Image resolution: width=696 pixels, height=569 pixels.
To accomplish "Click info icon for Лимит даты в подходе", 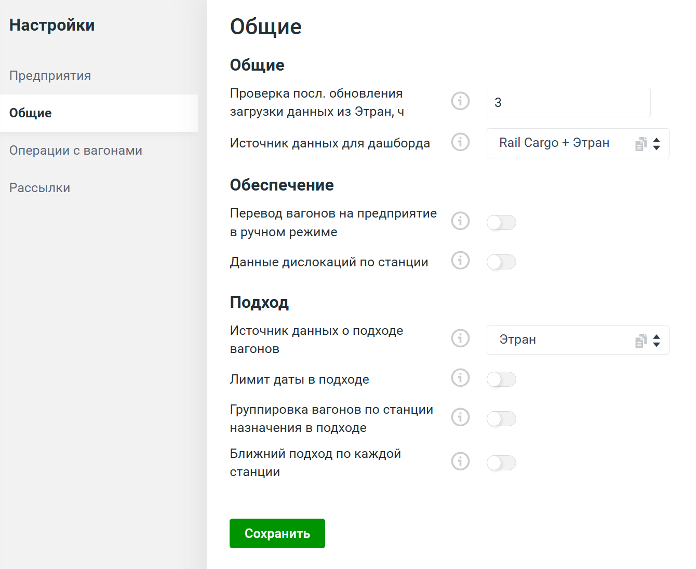I will [x=460, y=378].
